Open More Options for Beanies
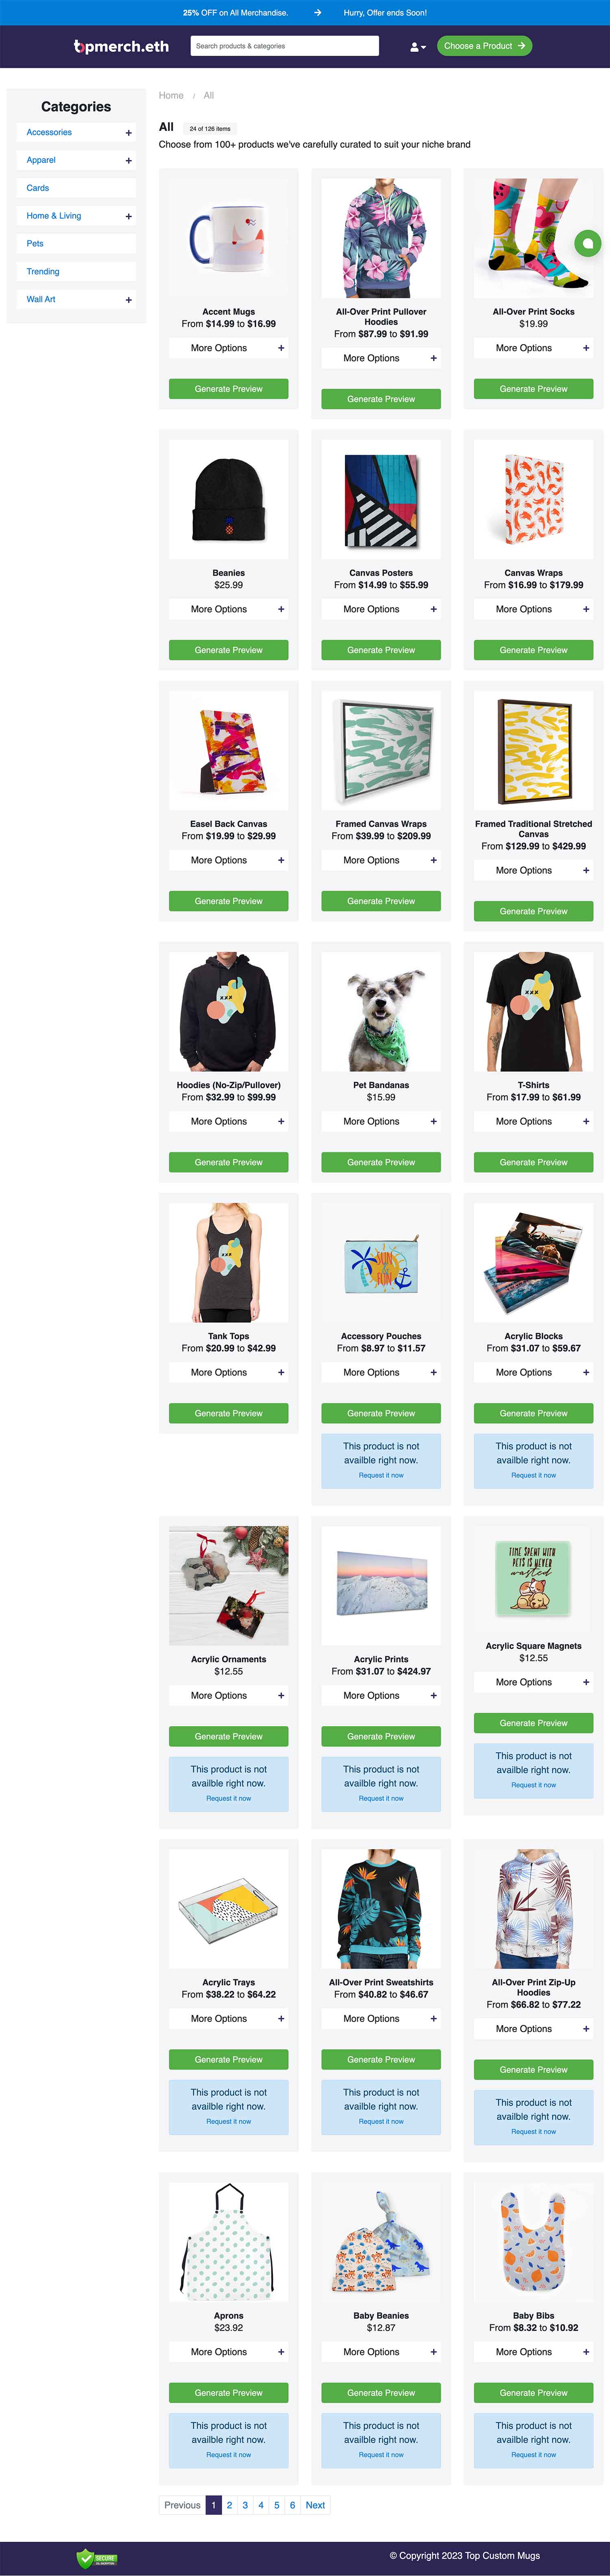The height and width of the screenshot is (2576, 610). [229, 609]
